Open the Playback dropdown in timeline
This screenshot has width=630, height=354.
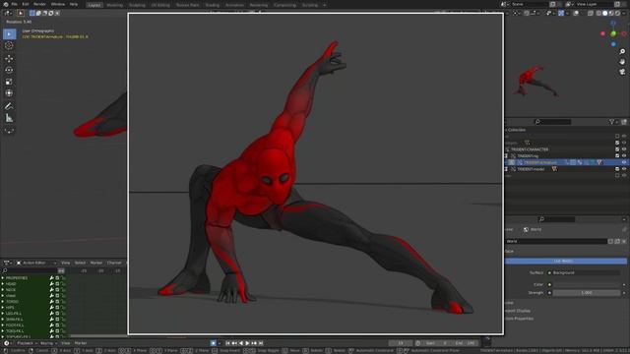[27, 343]
